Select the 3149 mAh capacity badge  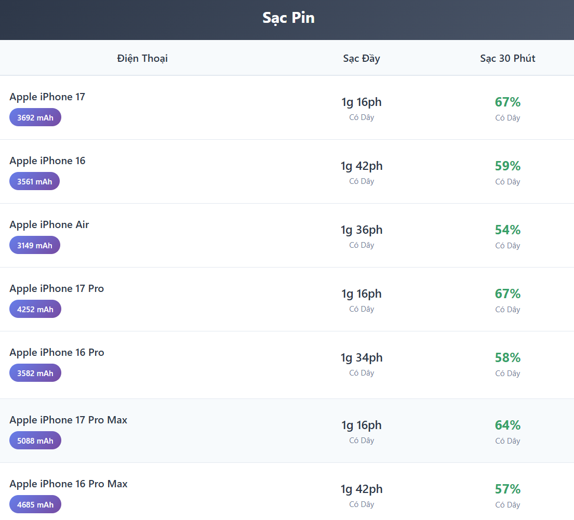pyautogui.click(x=35, y=245)
